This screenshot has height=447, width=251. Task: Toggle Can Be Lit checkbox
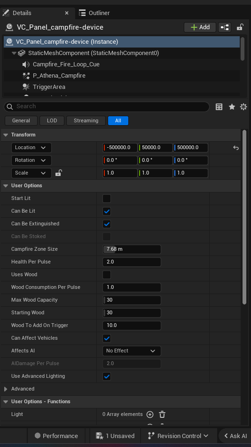point(107,211)
